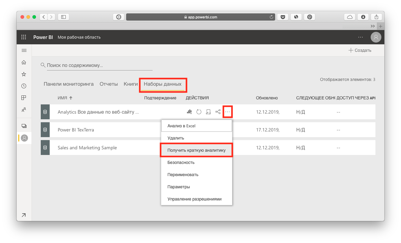Click the Подтверждение column header
Viewport: 401px width, 243px height.
pyautogui.click(x=160, y=98)
